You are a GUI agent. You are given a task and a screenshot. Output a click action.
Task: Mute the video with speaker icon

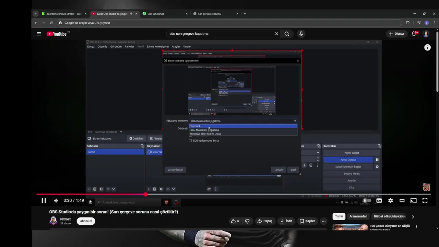tap(56, 201)
